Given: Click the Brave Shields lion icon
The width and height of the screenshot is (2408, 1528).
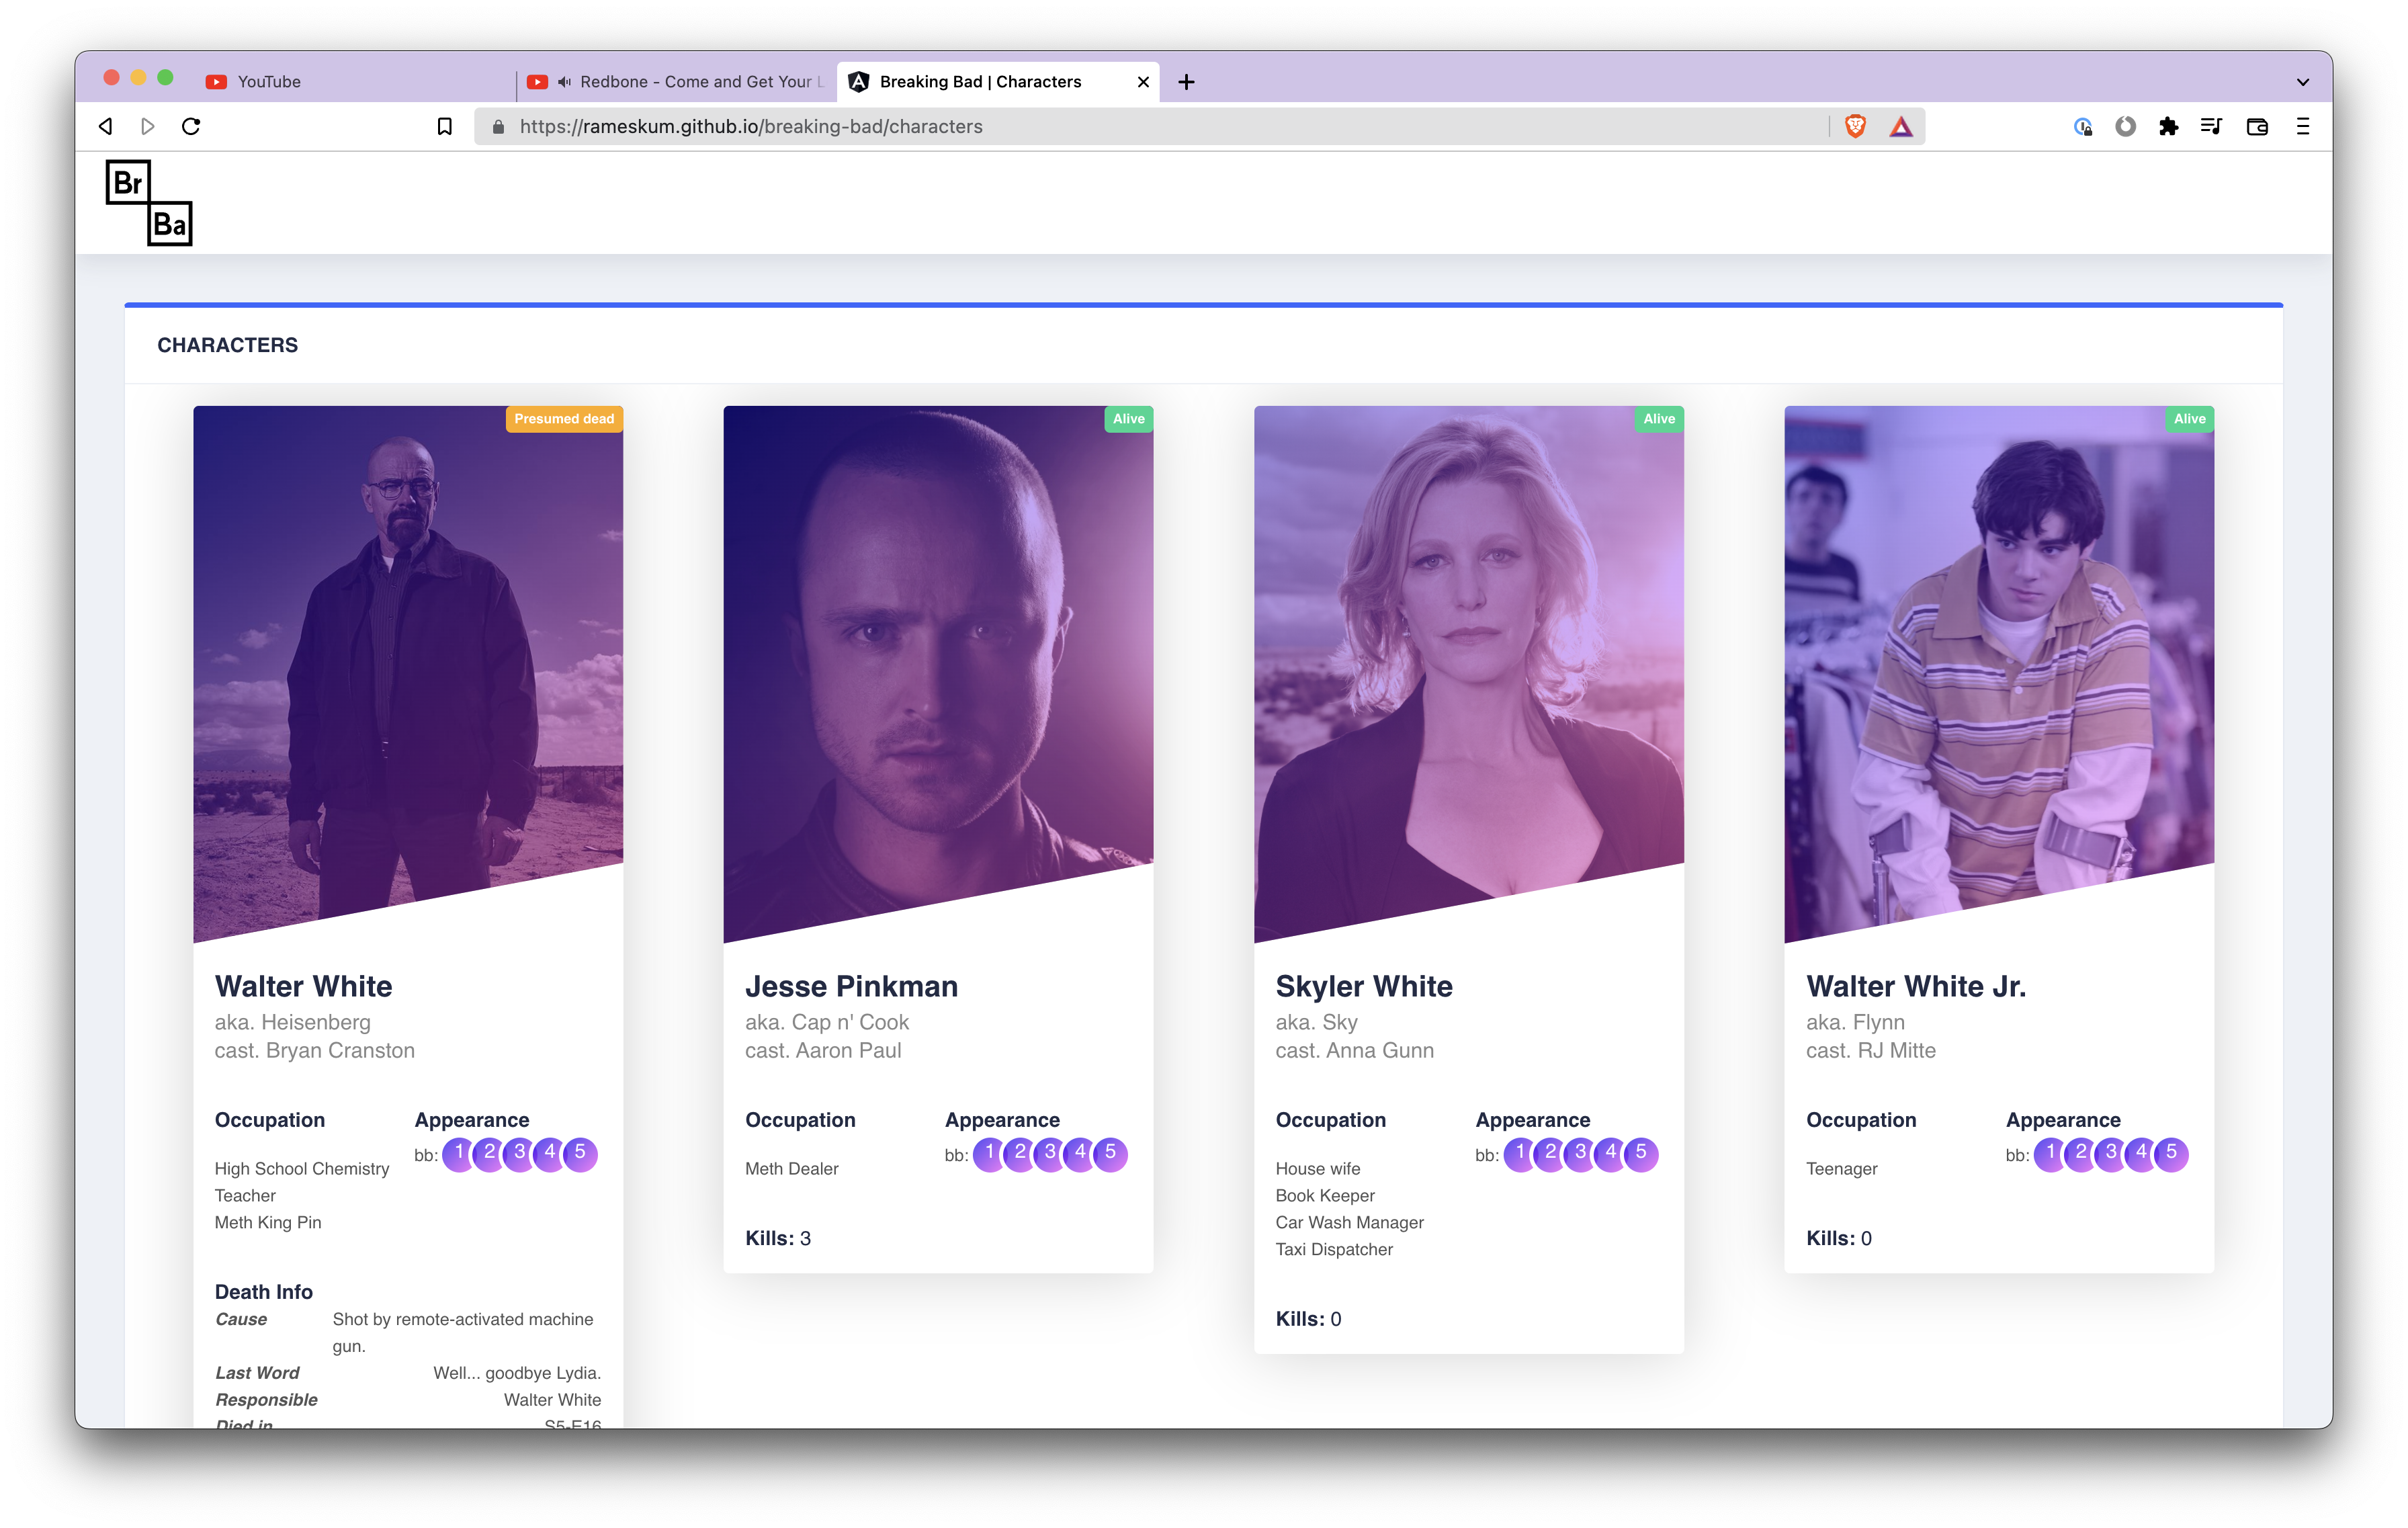Looking at the screenshot, I should 1855,126.
